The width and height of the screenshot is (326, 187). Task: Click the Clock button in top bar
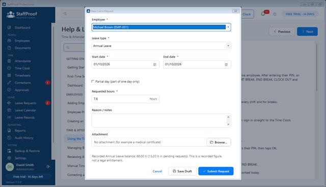tap(248, 14)
